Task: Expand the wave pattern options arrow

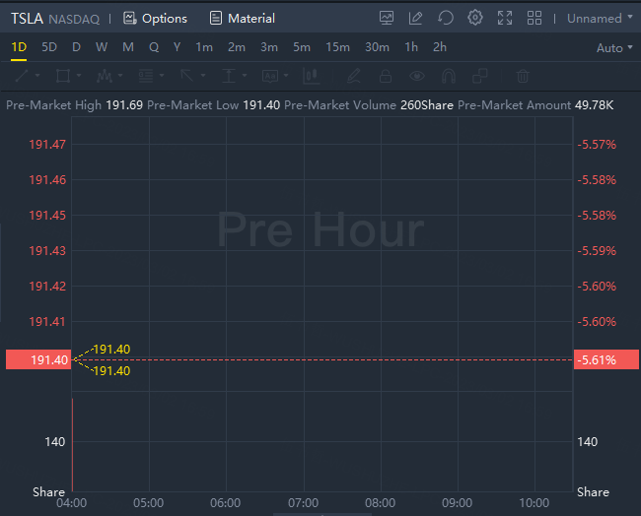Action: (120, 76)
